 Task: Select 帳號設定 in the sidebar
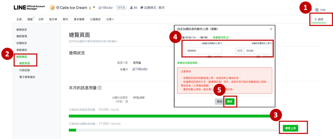point(22,30)
